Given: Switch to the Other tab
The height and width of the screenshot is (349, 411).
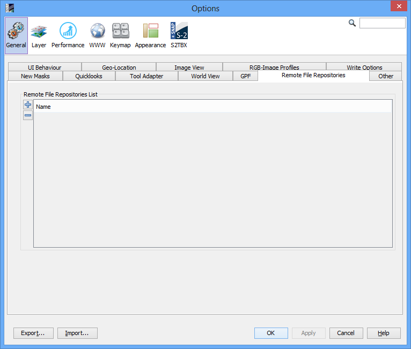Looking at the screenshot, I should coord(386,76).
